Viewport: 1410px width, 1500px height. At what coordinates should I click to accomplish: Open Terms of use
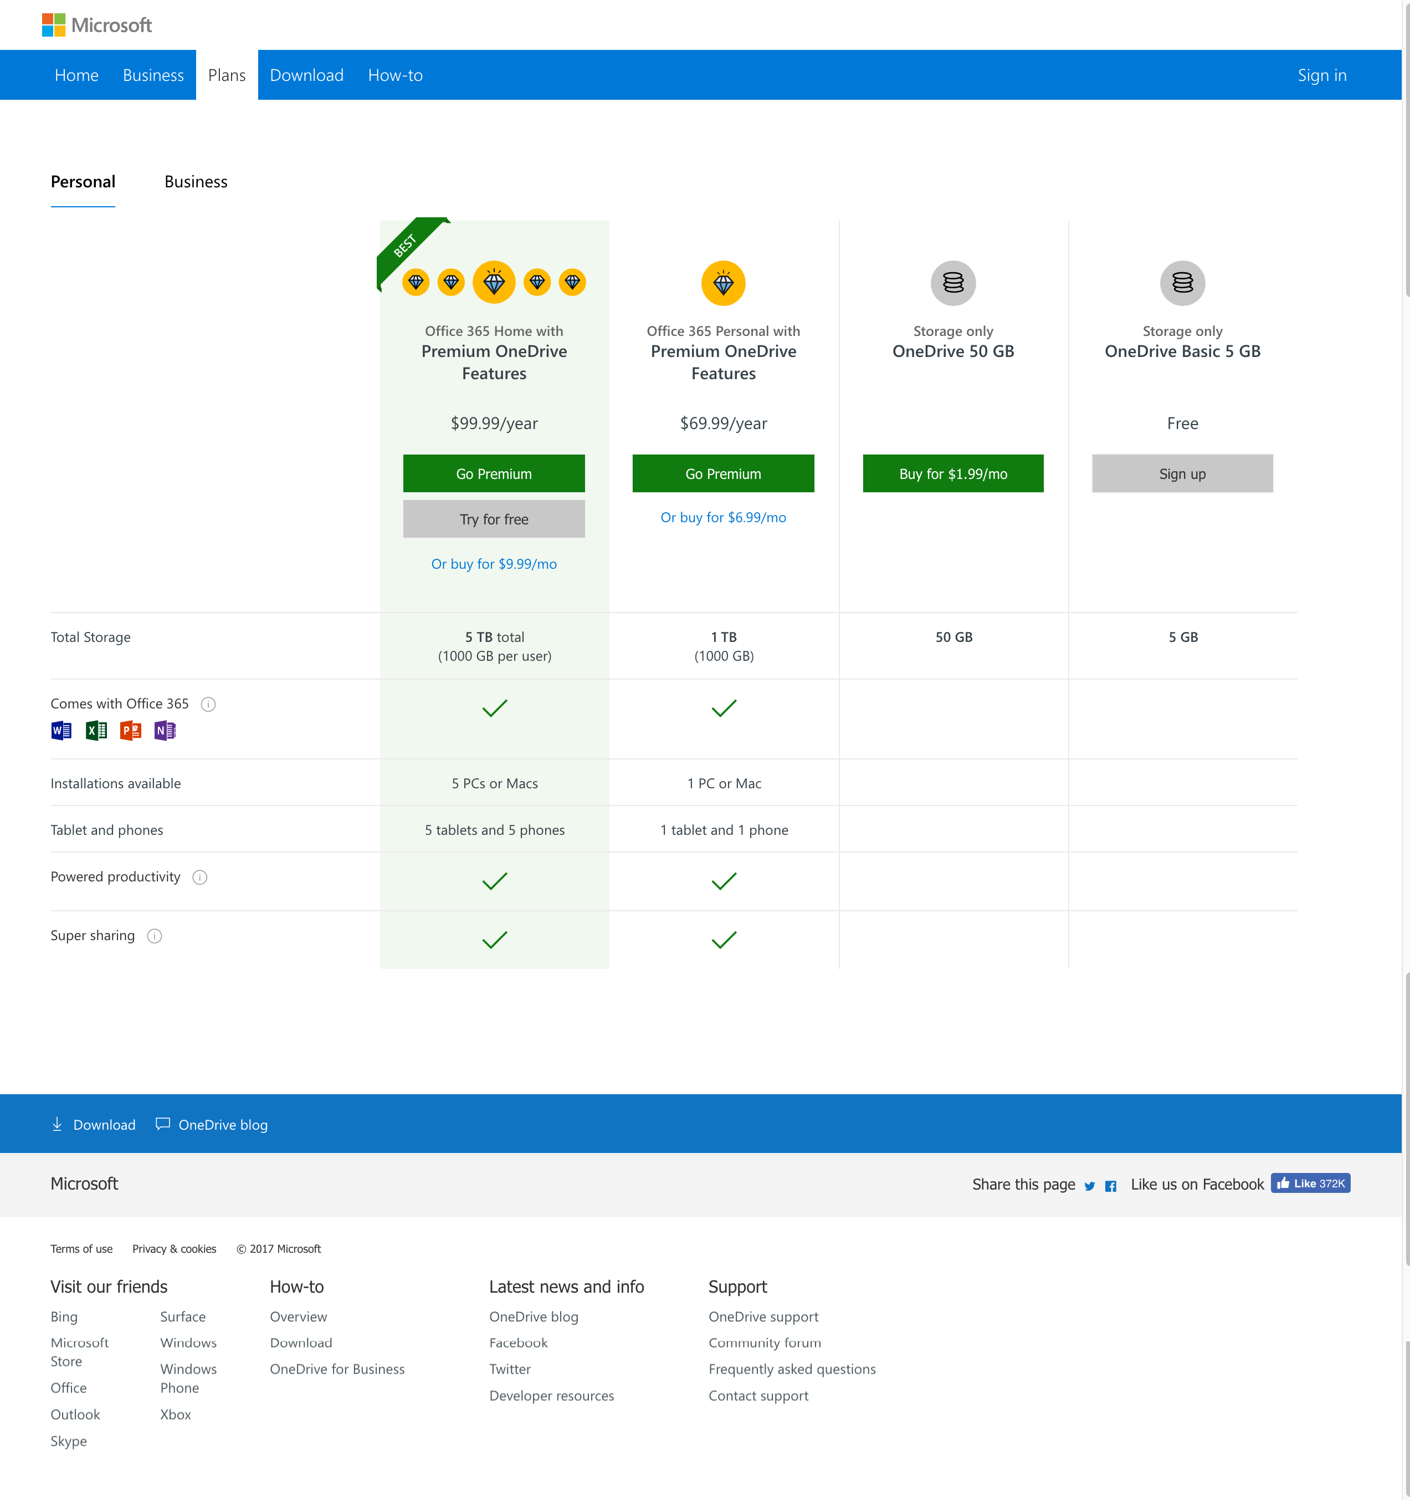point(81,1249)
